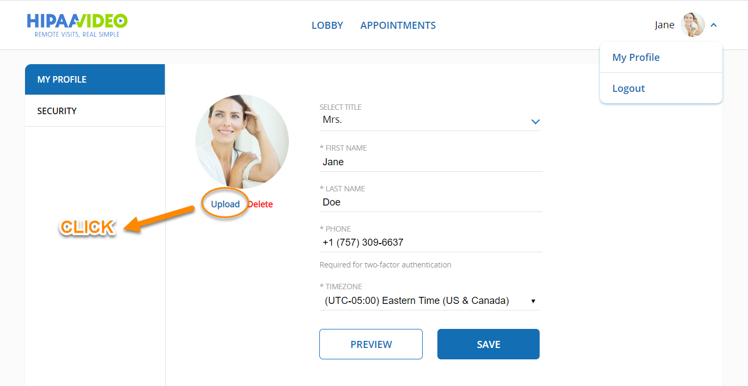748x386 pixels.
Task: Go to the Lobby page
Action: point(327,26)
